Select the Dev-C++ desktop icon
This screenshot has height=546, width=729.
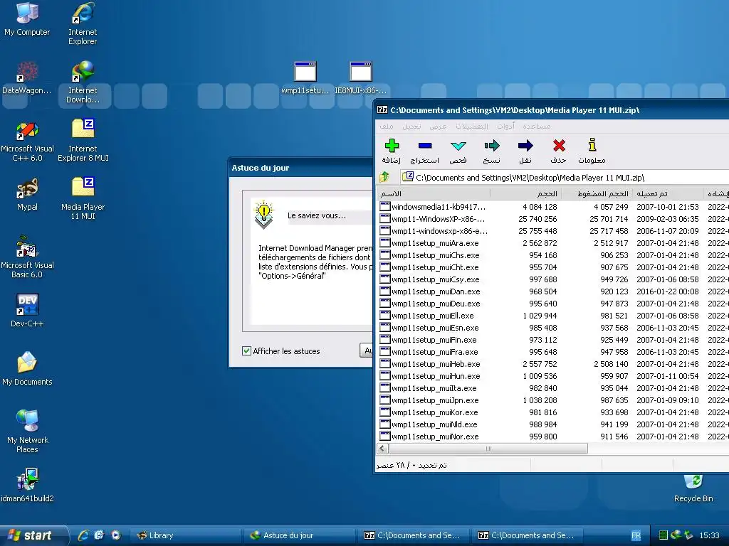pos(27,310)
